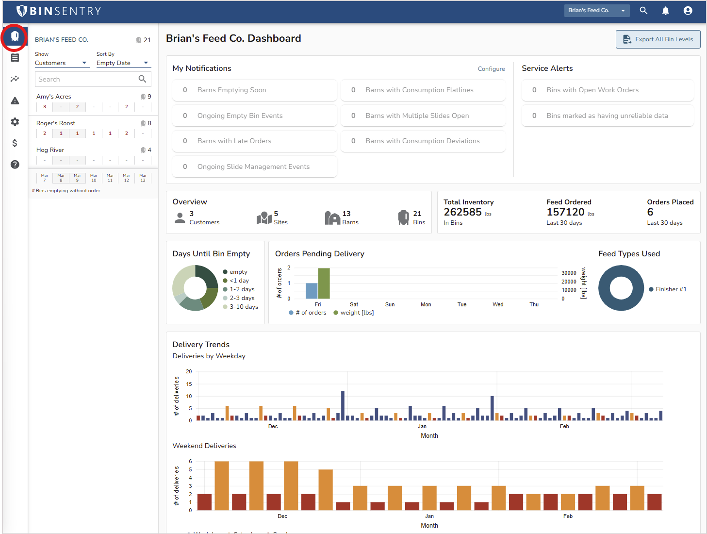Image resolution: width=707 pixels, height=534 pixels.
Task: Open the Sort By Empty Date dropdown
Action: tap(123, 63)
